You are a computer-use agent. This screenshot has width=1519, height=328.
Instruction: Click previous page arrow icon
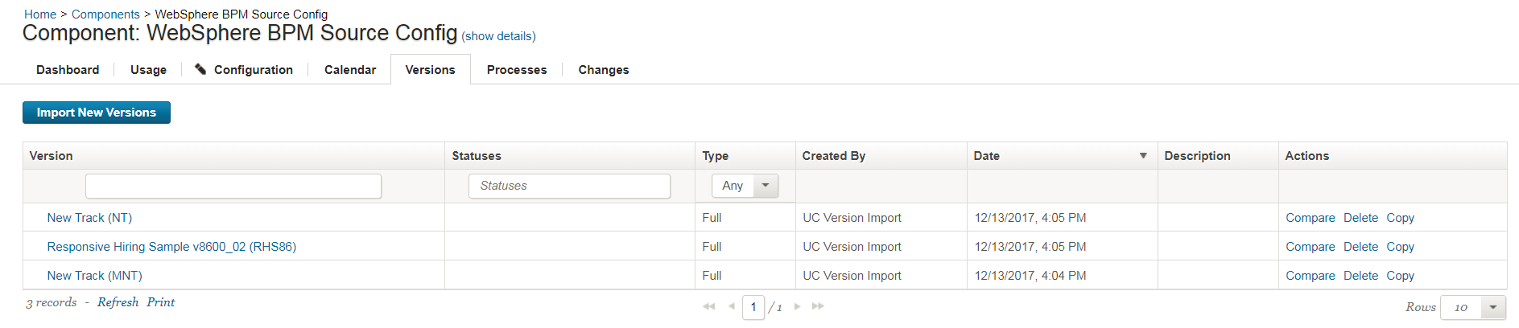(x=731, y=306)
